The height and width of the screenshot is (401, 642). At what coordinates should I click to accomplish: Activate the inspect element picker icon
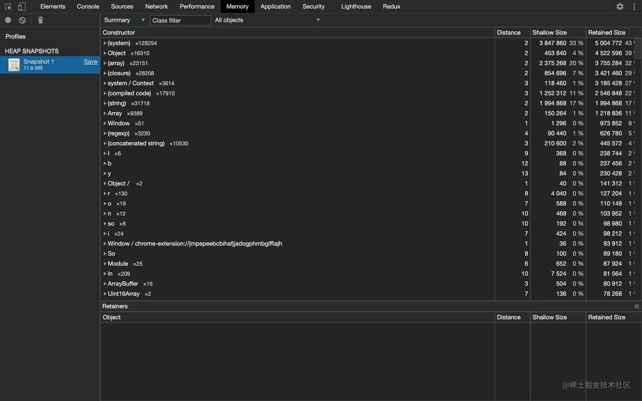click(8, 6)
